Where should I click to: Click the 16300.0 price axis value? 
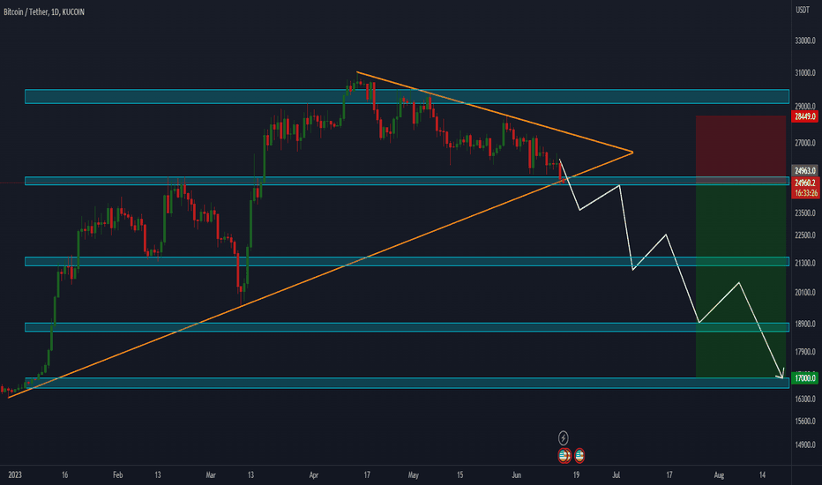coord(804,399)
